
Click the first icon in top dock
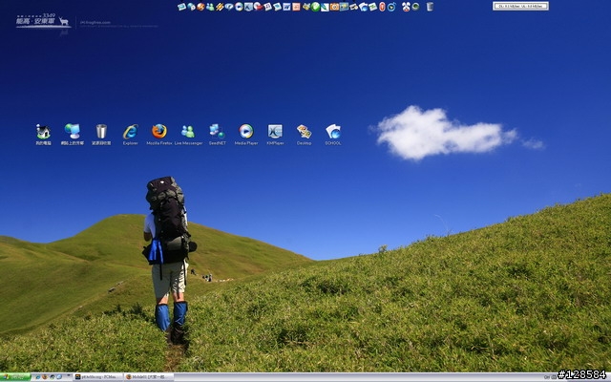pyautogui.click(x=181, y=7)
